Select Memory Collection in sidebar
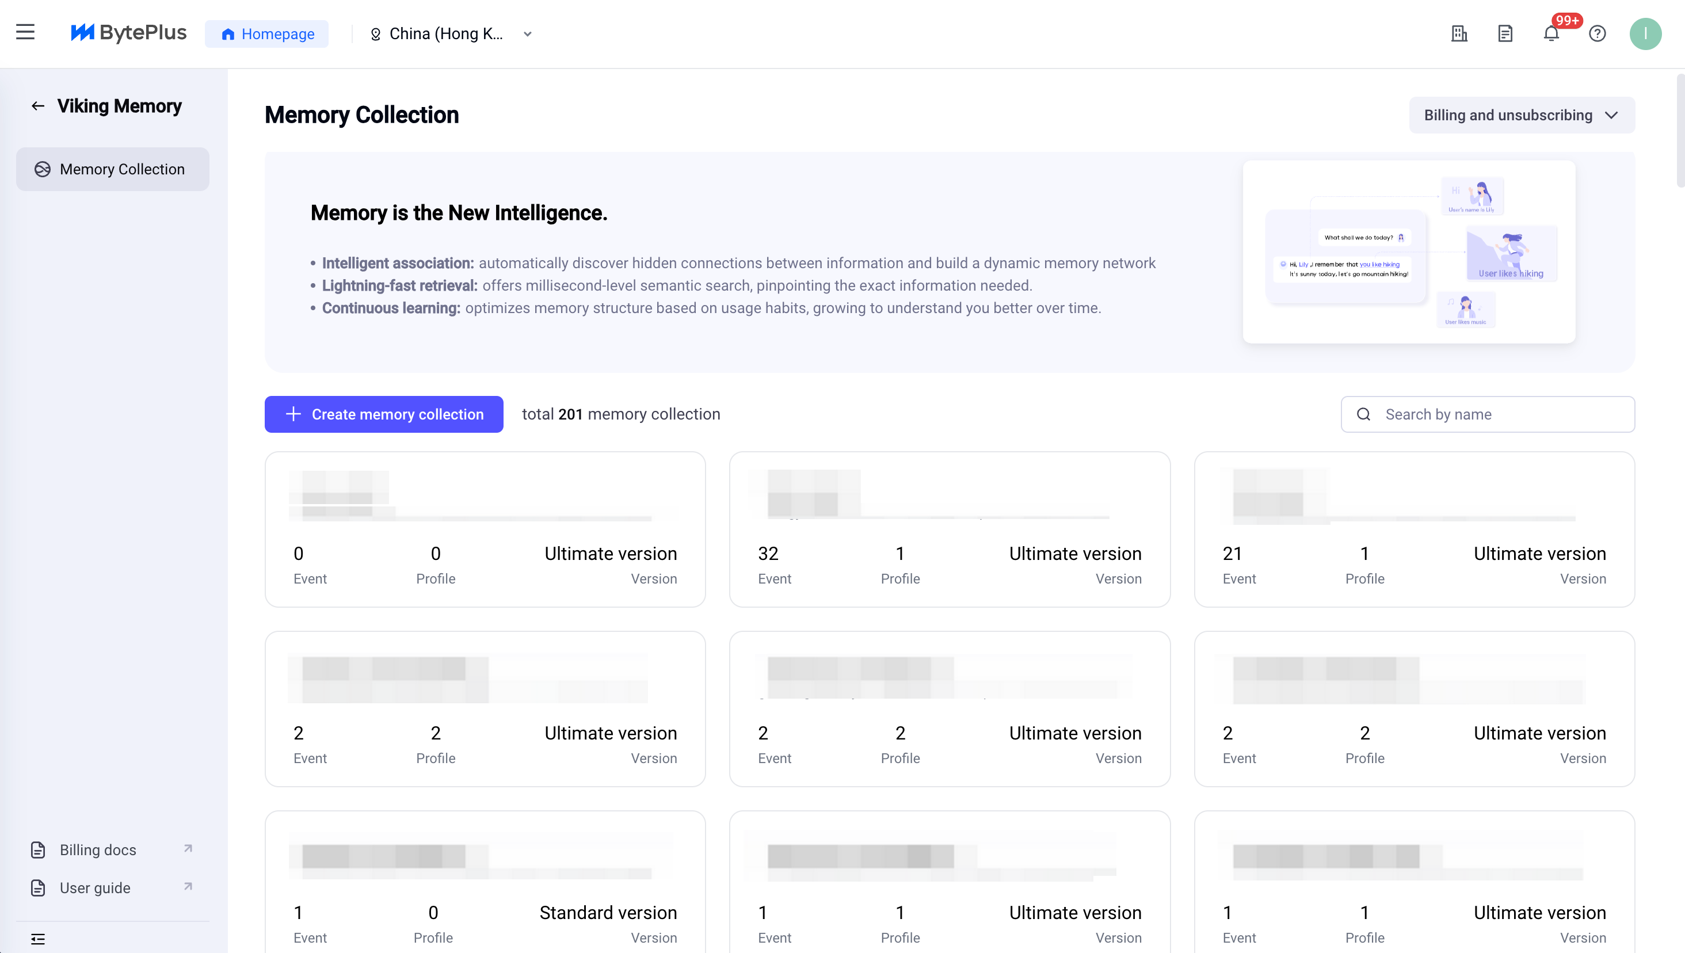 tap(113, 170)
